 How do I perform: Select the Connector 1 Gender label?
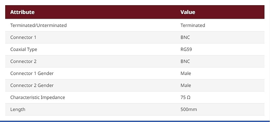click(x=32, y=73)
